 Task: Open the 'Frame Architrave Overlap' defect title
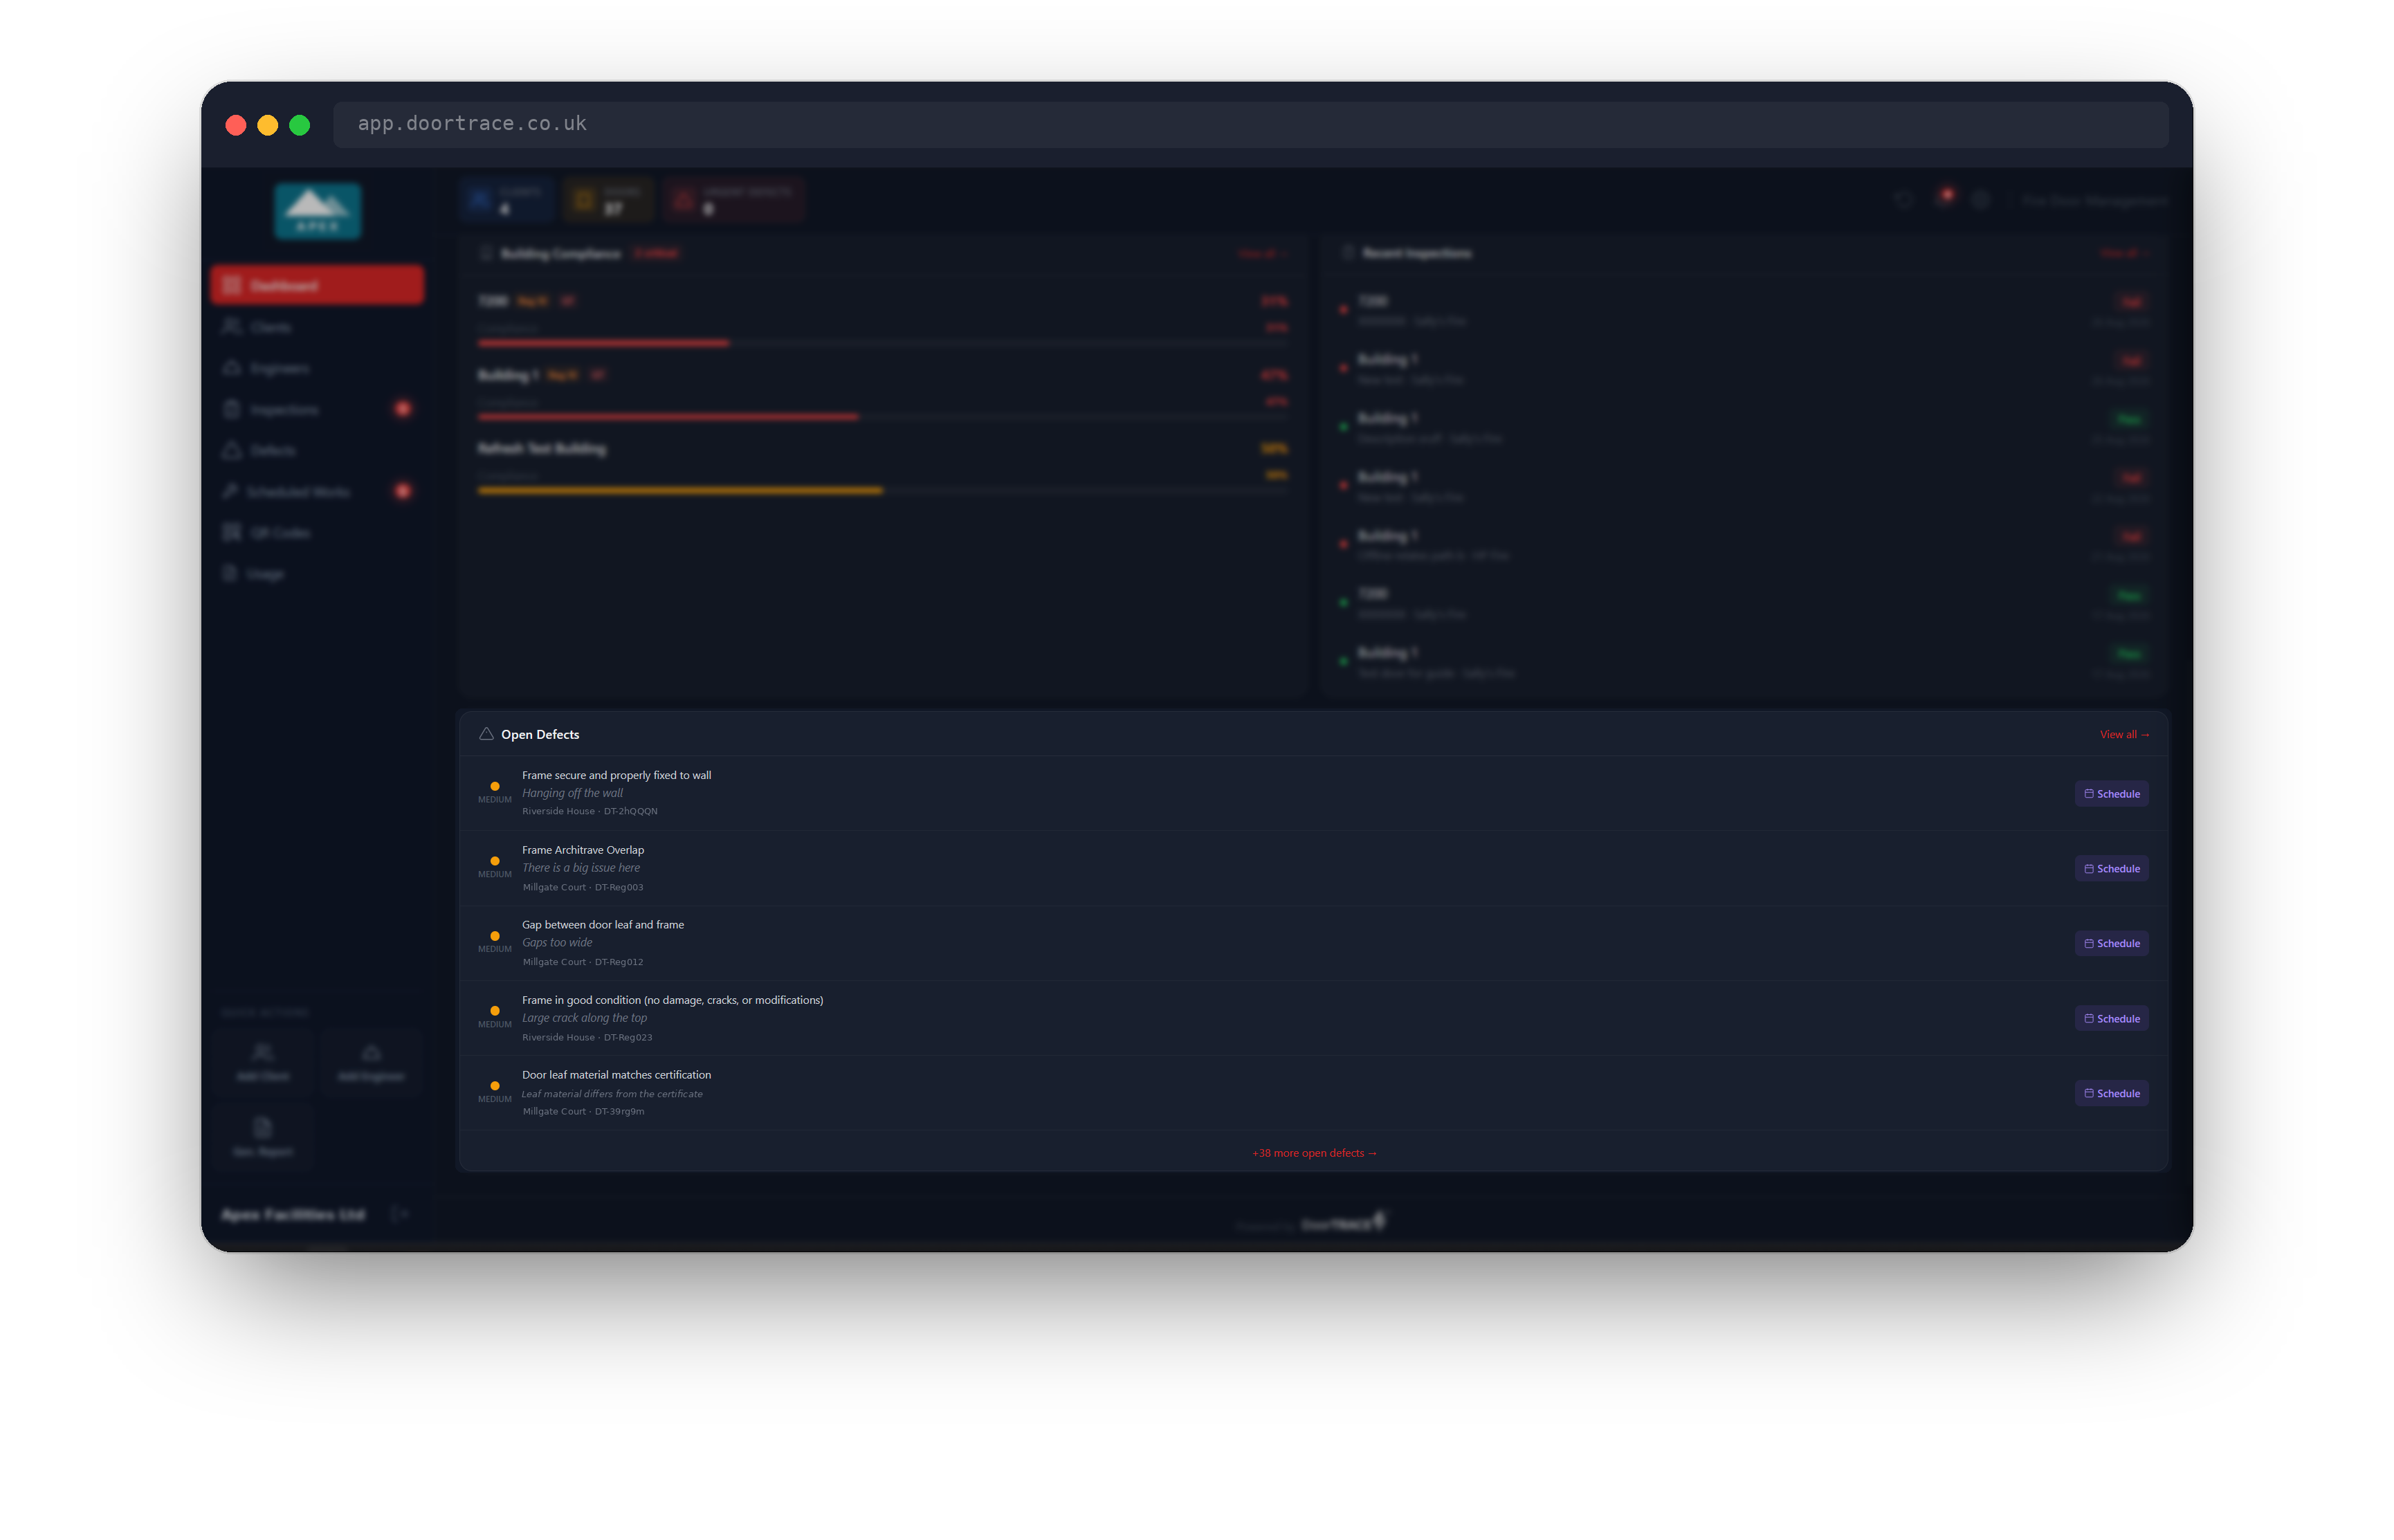pyautogui.click(x=583, y=850)
